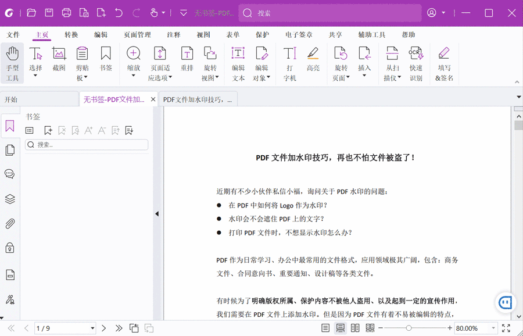
Task: Click the Snapshot (截图) tool
Action: [59, 59]
